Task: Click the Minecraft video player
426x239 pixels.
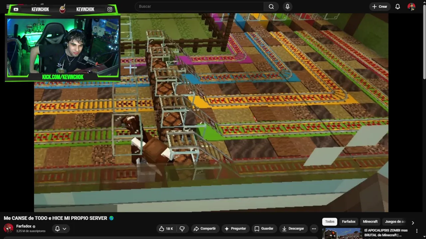Action: tap(211, 113)
